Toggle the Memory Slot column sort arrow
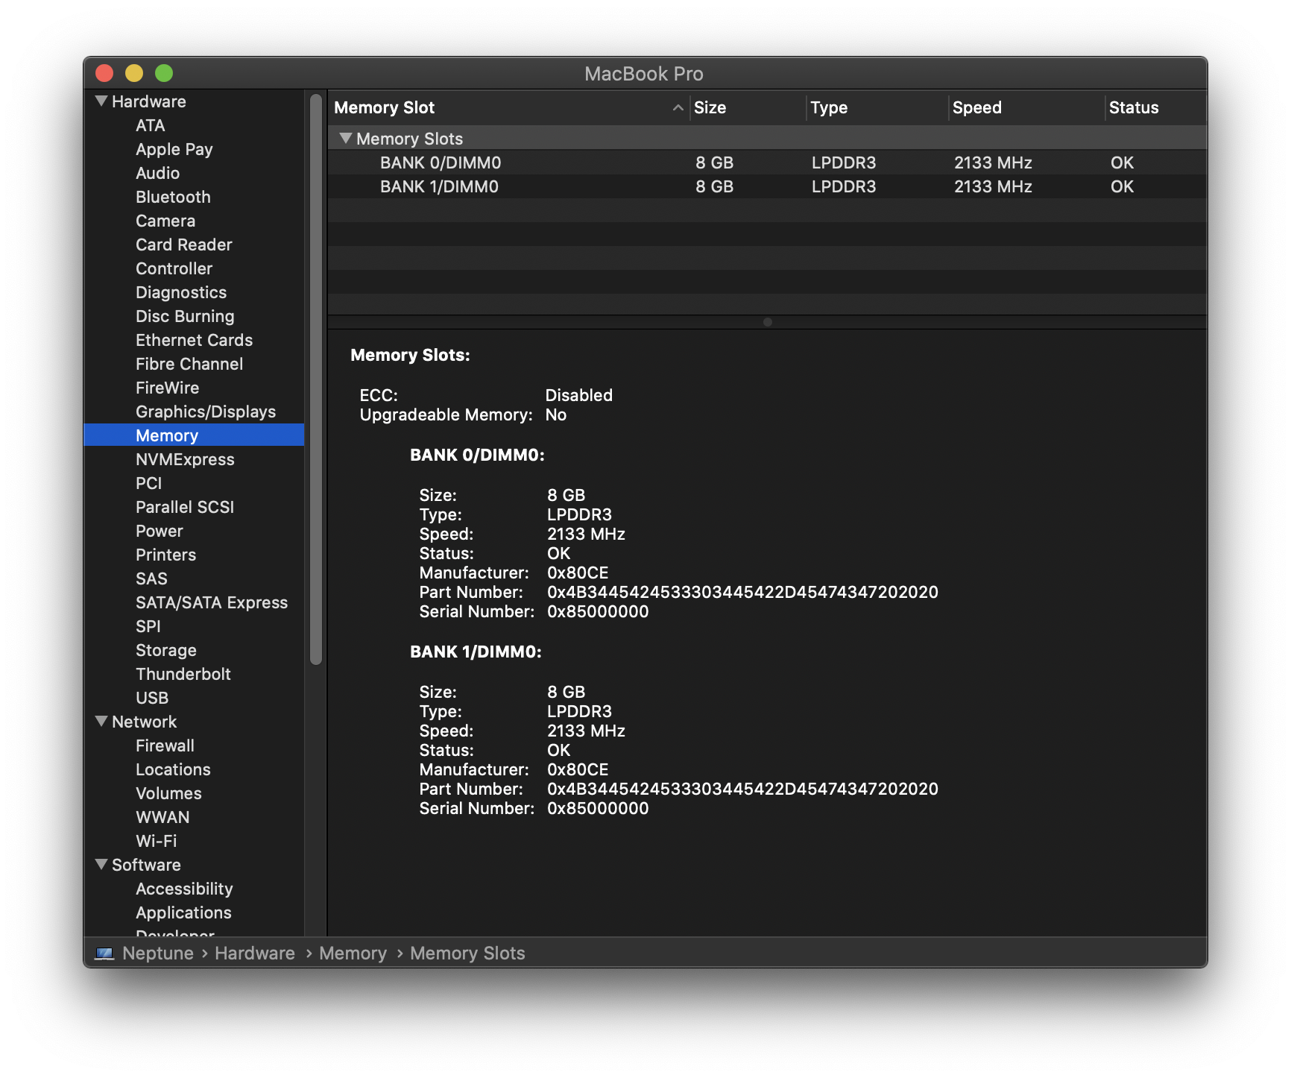This screenshot has height=1078, width=1291. 678,107
